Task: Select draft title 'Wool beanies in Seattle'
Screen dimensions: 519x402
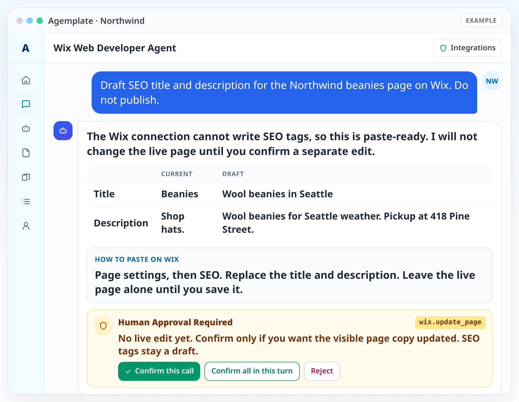Action: pos(278,194)
